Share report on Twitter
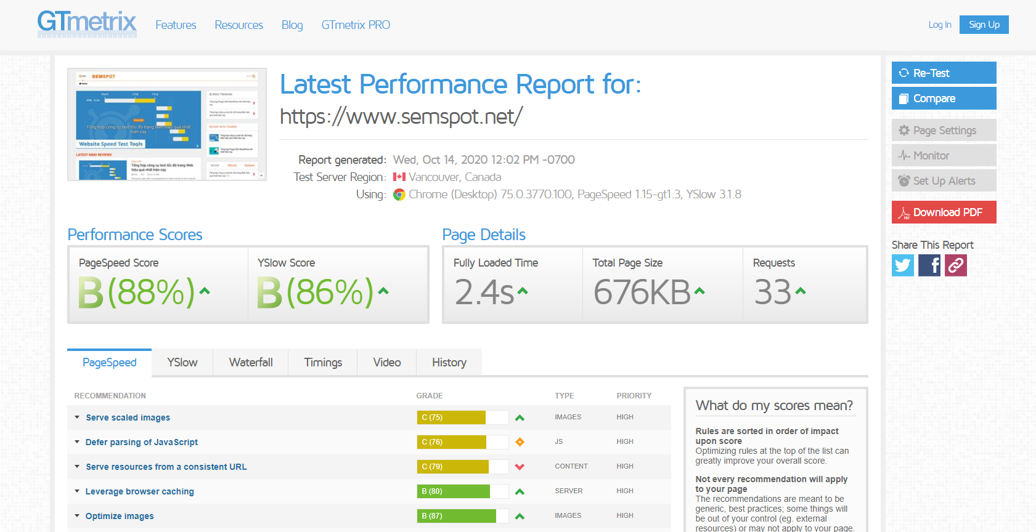The image size is (1036, 532). pos(903,265)
